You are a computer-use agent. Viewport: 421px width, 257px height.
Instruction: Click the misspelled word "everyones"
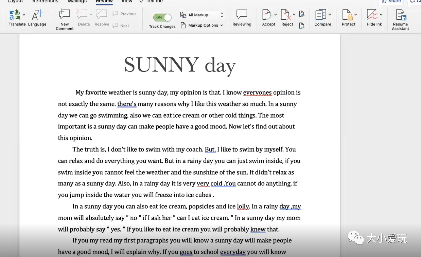[257, 93]
